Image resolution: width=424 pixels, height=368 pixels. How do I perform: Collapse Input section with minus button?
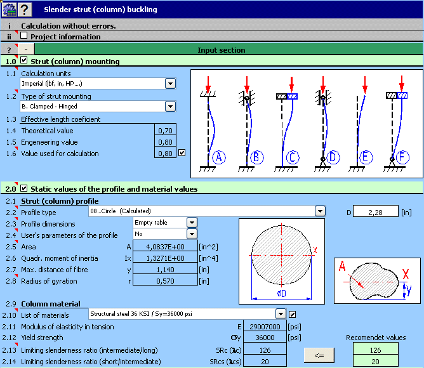(x=26, y=49)
